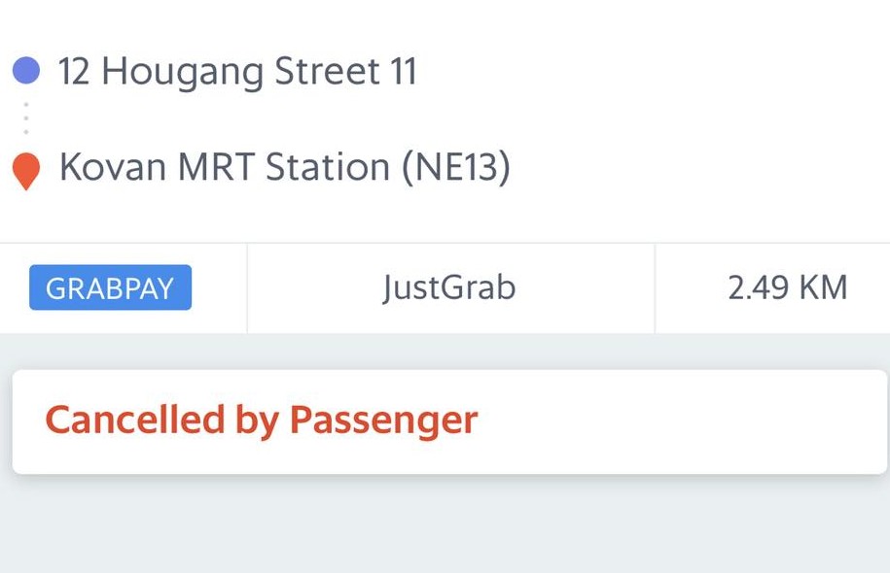Screen dimensions: 890x573
Task: Tap the (NE13) station code
Action: point(456,168)
